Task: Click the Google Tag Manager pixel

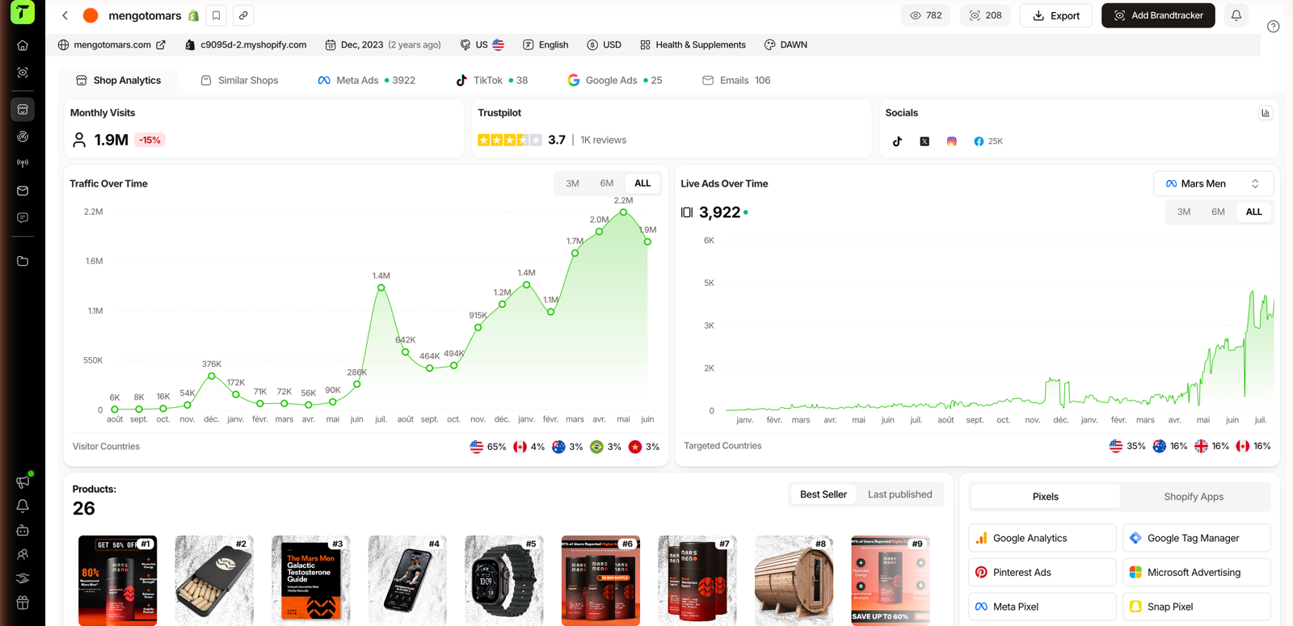Action: [x=1196, y=538]
